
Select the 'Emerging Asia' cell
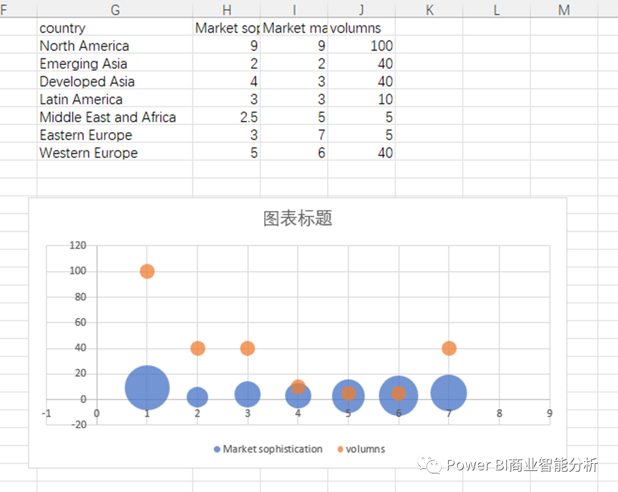[115, 63]
